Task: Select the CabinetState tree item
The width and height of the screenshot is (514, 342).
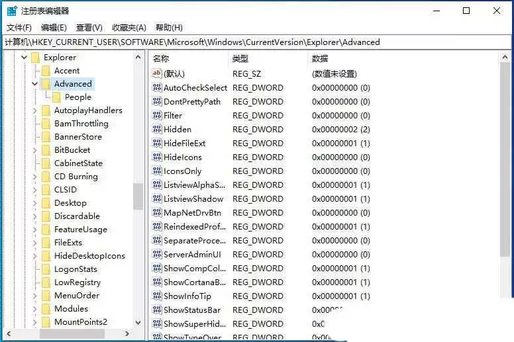Action: pos(78,163)
